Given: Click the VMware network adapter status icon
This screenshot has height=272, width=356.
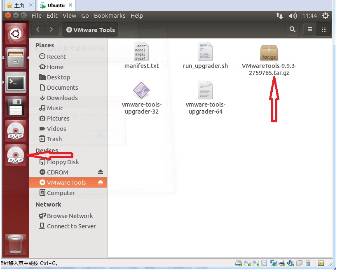Looking at the screenshot, I should coord(273,263).
